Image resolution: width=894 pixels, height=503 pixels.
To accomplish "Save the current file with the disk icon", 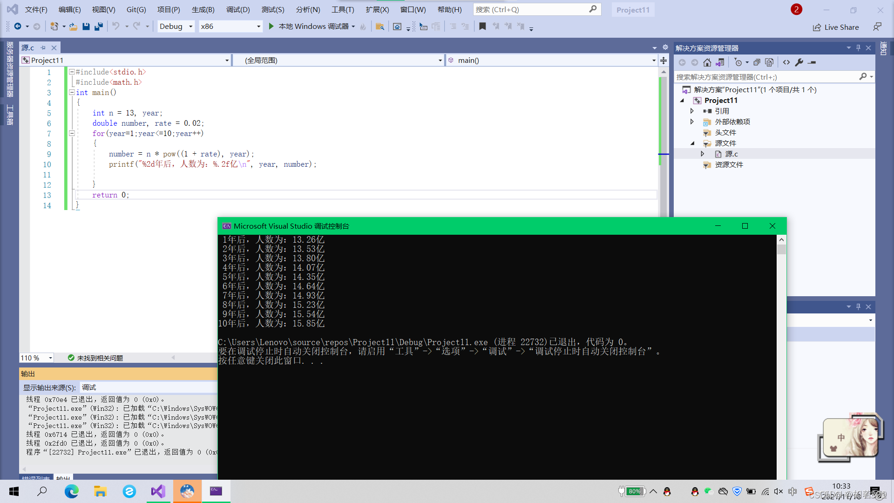I will (x=86, y=27).
